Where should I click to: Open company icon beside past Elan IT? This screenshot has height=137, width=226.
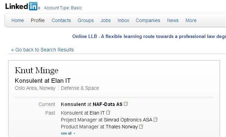(108, 112)
